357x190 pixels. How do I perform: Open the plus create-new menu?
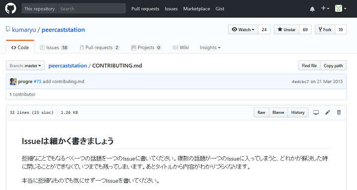325,8
